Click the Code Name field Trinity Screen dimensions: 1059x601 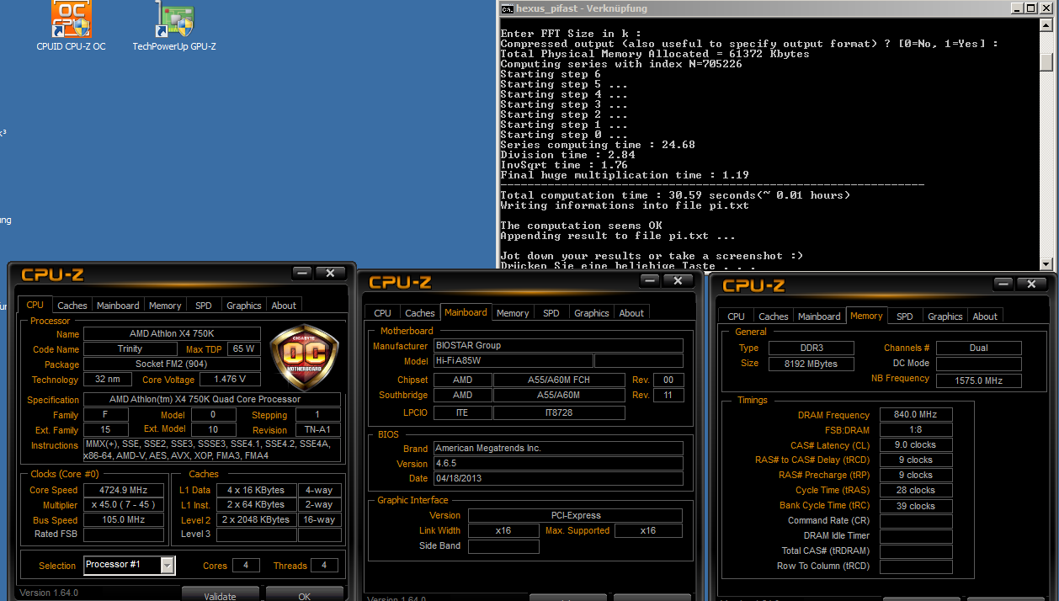click(130, 348)
